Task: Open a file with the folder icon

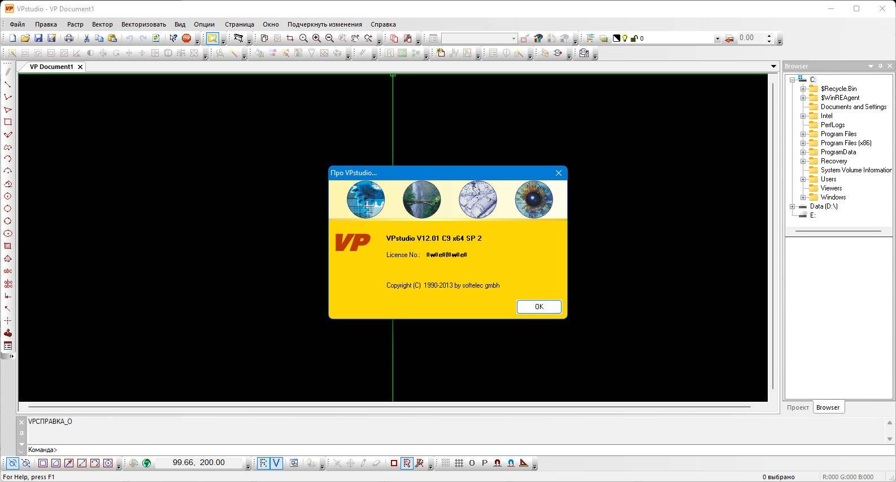Action: coord(25,38)
